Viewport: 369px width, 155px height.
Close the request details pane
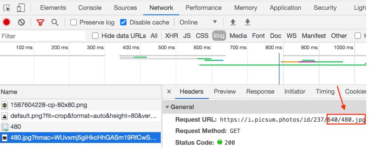click(x=169, y=91)
